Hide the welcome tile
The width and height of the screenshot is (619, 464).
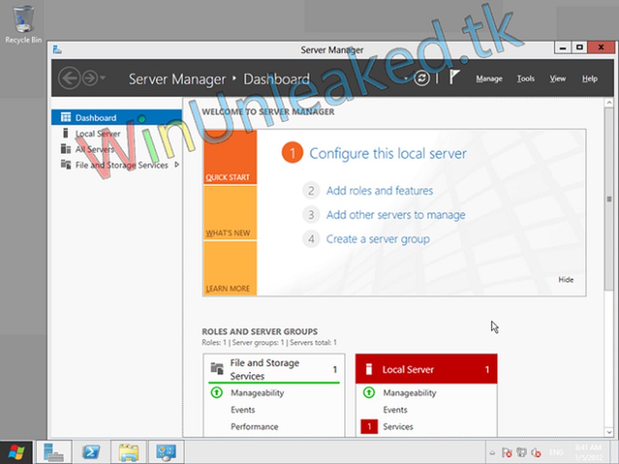coord(566,280)
